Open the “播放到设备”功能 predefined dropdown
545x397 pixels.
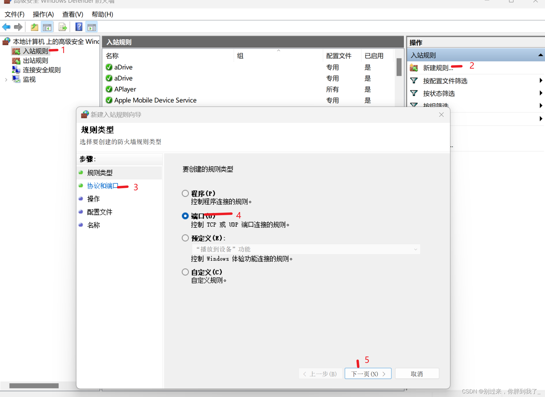[x=306, y=249]
